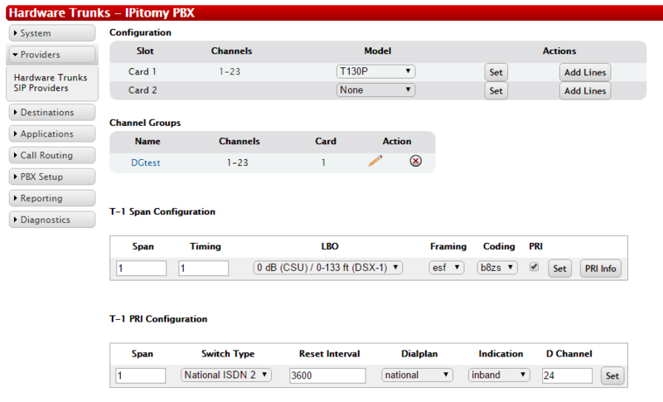Click the pencil edit icon for DGtest
Image resolution: width=663 pixels, height=402 pixels.
(x=375, y=162)
